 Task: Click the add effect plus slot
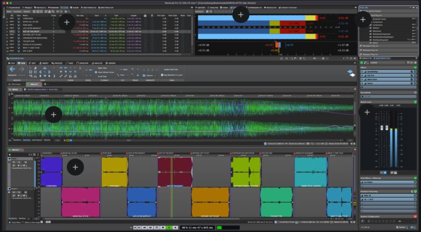tap(388, 87)
